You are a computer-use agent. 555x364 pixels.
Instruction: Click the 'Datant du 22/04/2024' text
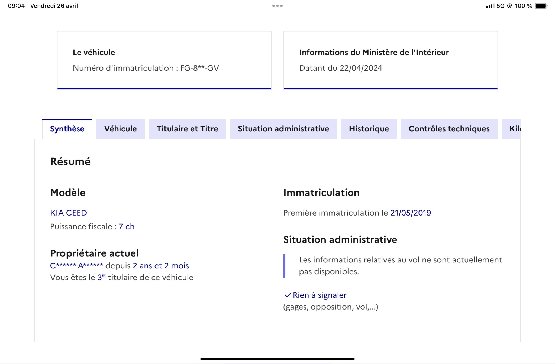(x=341, y=68)
